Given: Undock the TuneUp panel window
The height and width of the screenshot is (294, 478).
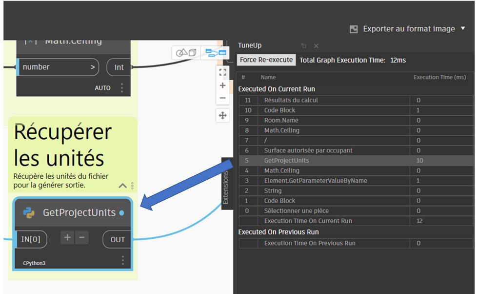Looking at the screenshot, I should [303, 46].
